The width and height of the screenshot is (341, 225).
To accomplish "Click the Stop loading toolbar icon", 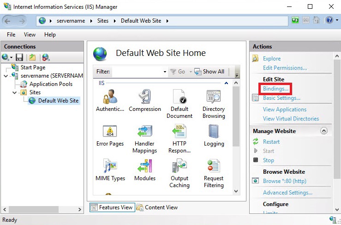I will [x=306, y=20].
